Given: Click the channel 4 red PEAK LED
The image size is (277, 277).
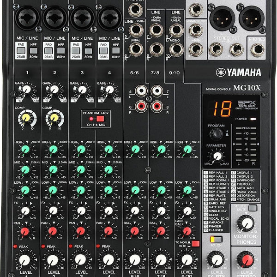Looking at the screenshot, I should [98, 246].
